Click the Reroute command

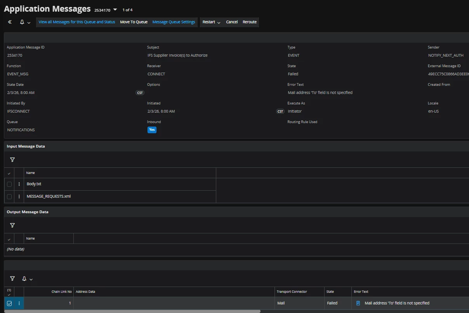click(x=249, y=22)
